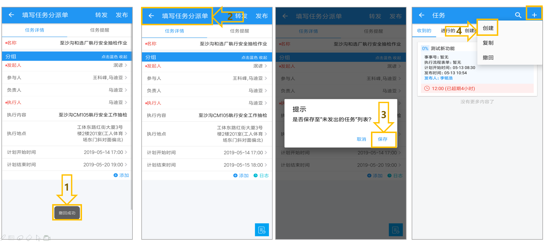Expand 参与人 row chevron in first screen
Viewport: 547px width, 244px height.
126,77
